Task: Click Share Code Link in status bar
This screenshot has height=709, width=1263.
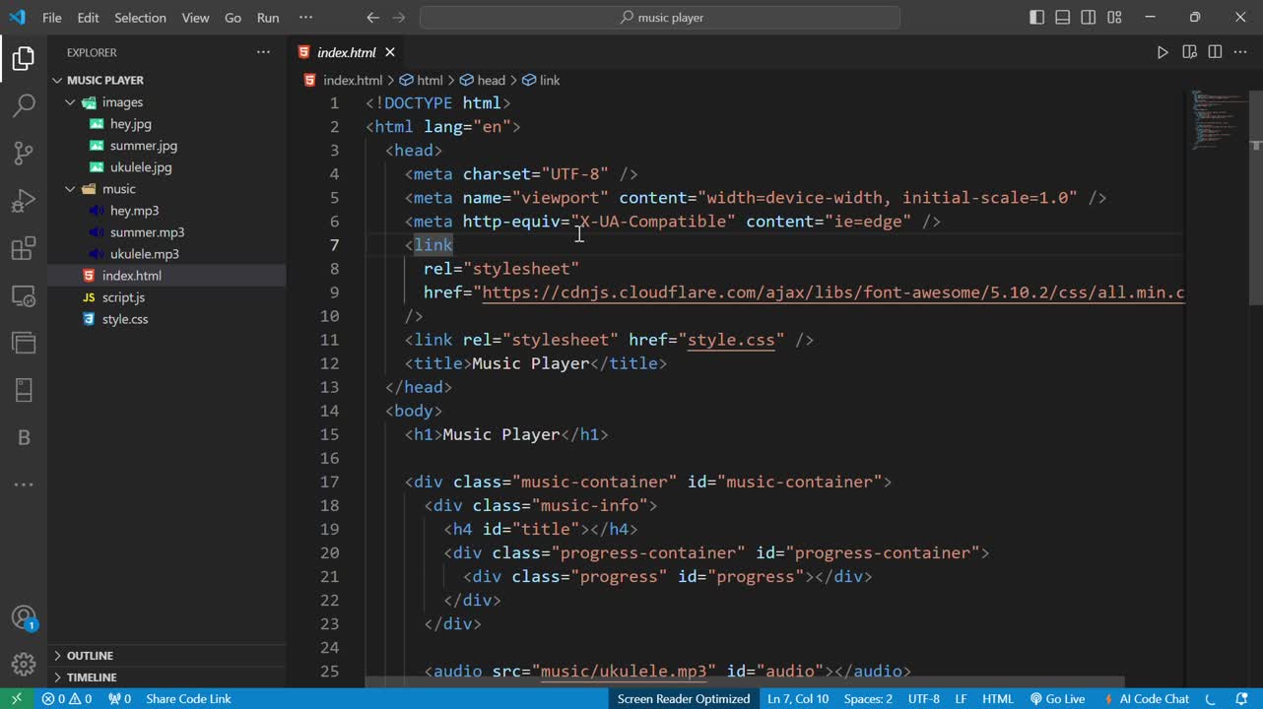Action: 188,699
